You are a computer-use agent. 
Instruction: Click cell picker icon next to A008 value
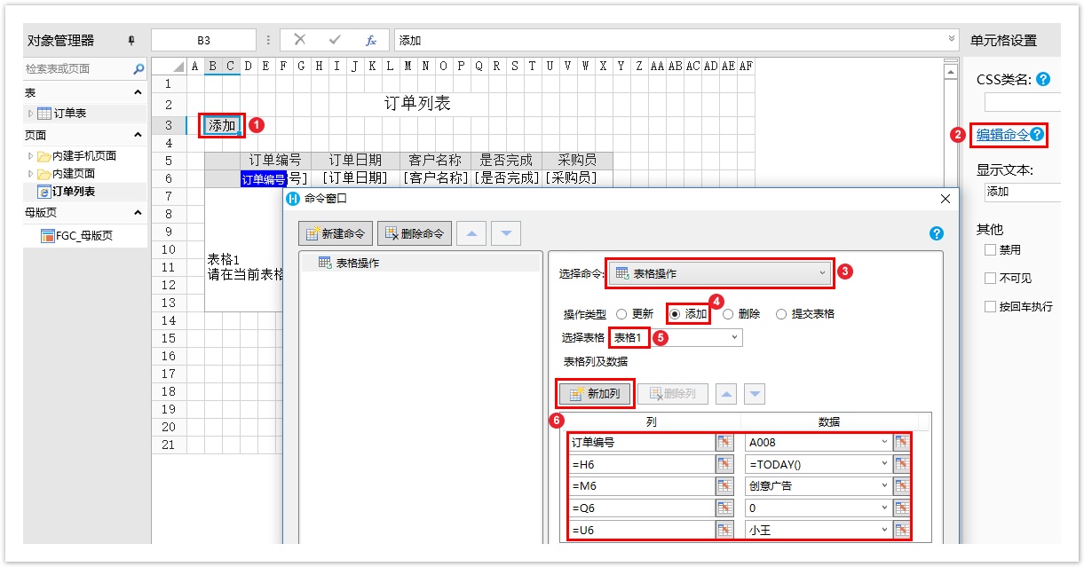point(902,442)
